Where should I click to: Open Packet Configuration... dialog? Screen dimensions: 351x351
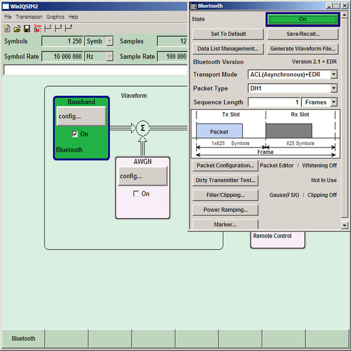(x=225, y=166)
